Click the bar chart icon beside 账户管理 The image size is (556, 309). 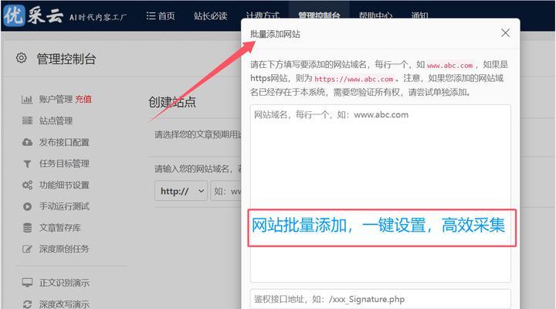27,100
